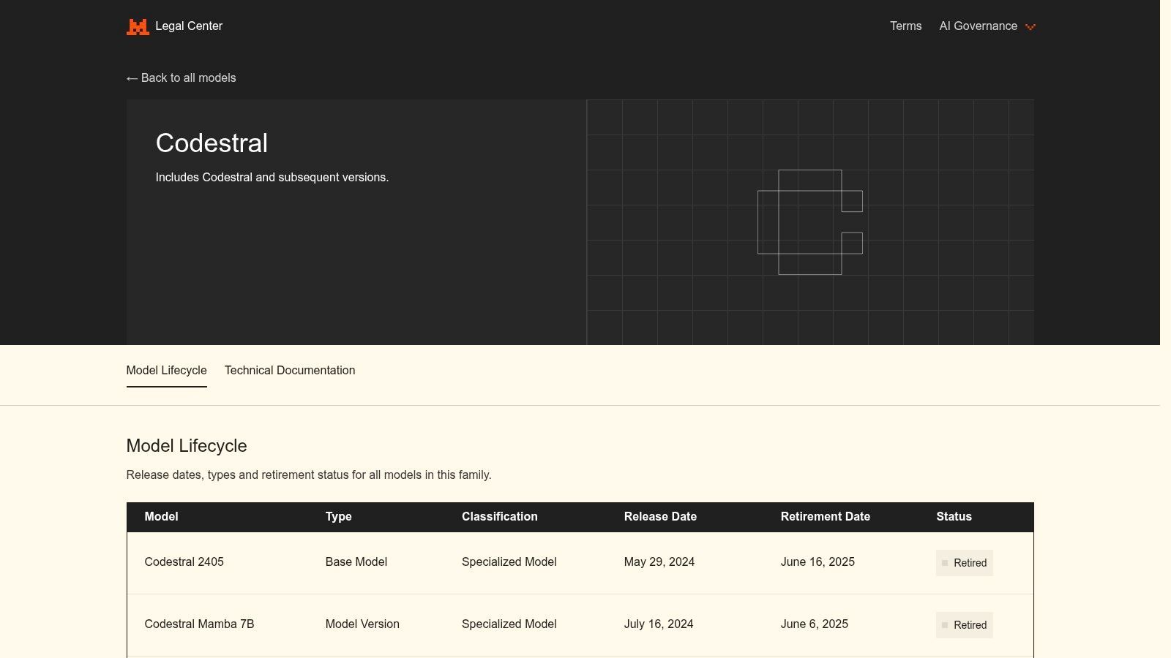
Task: Click the Classification column header
Action: pyautogui.click(x=500, y=517)
